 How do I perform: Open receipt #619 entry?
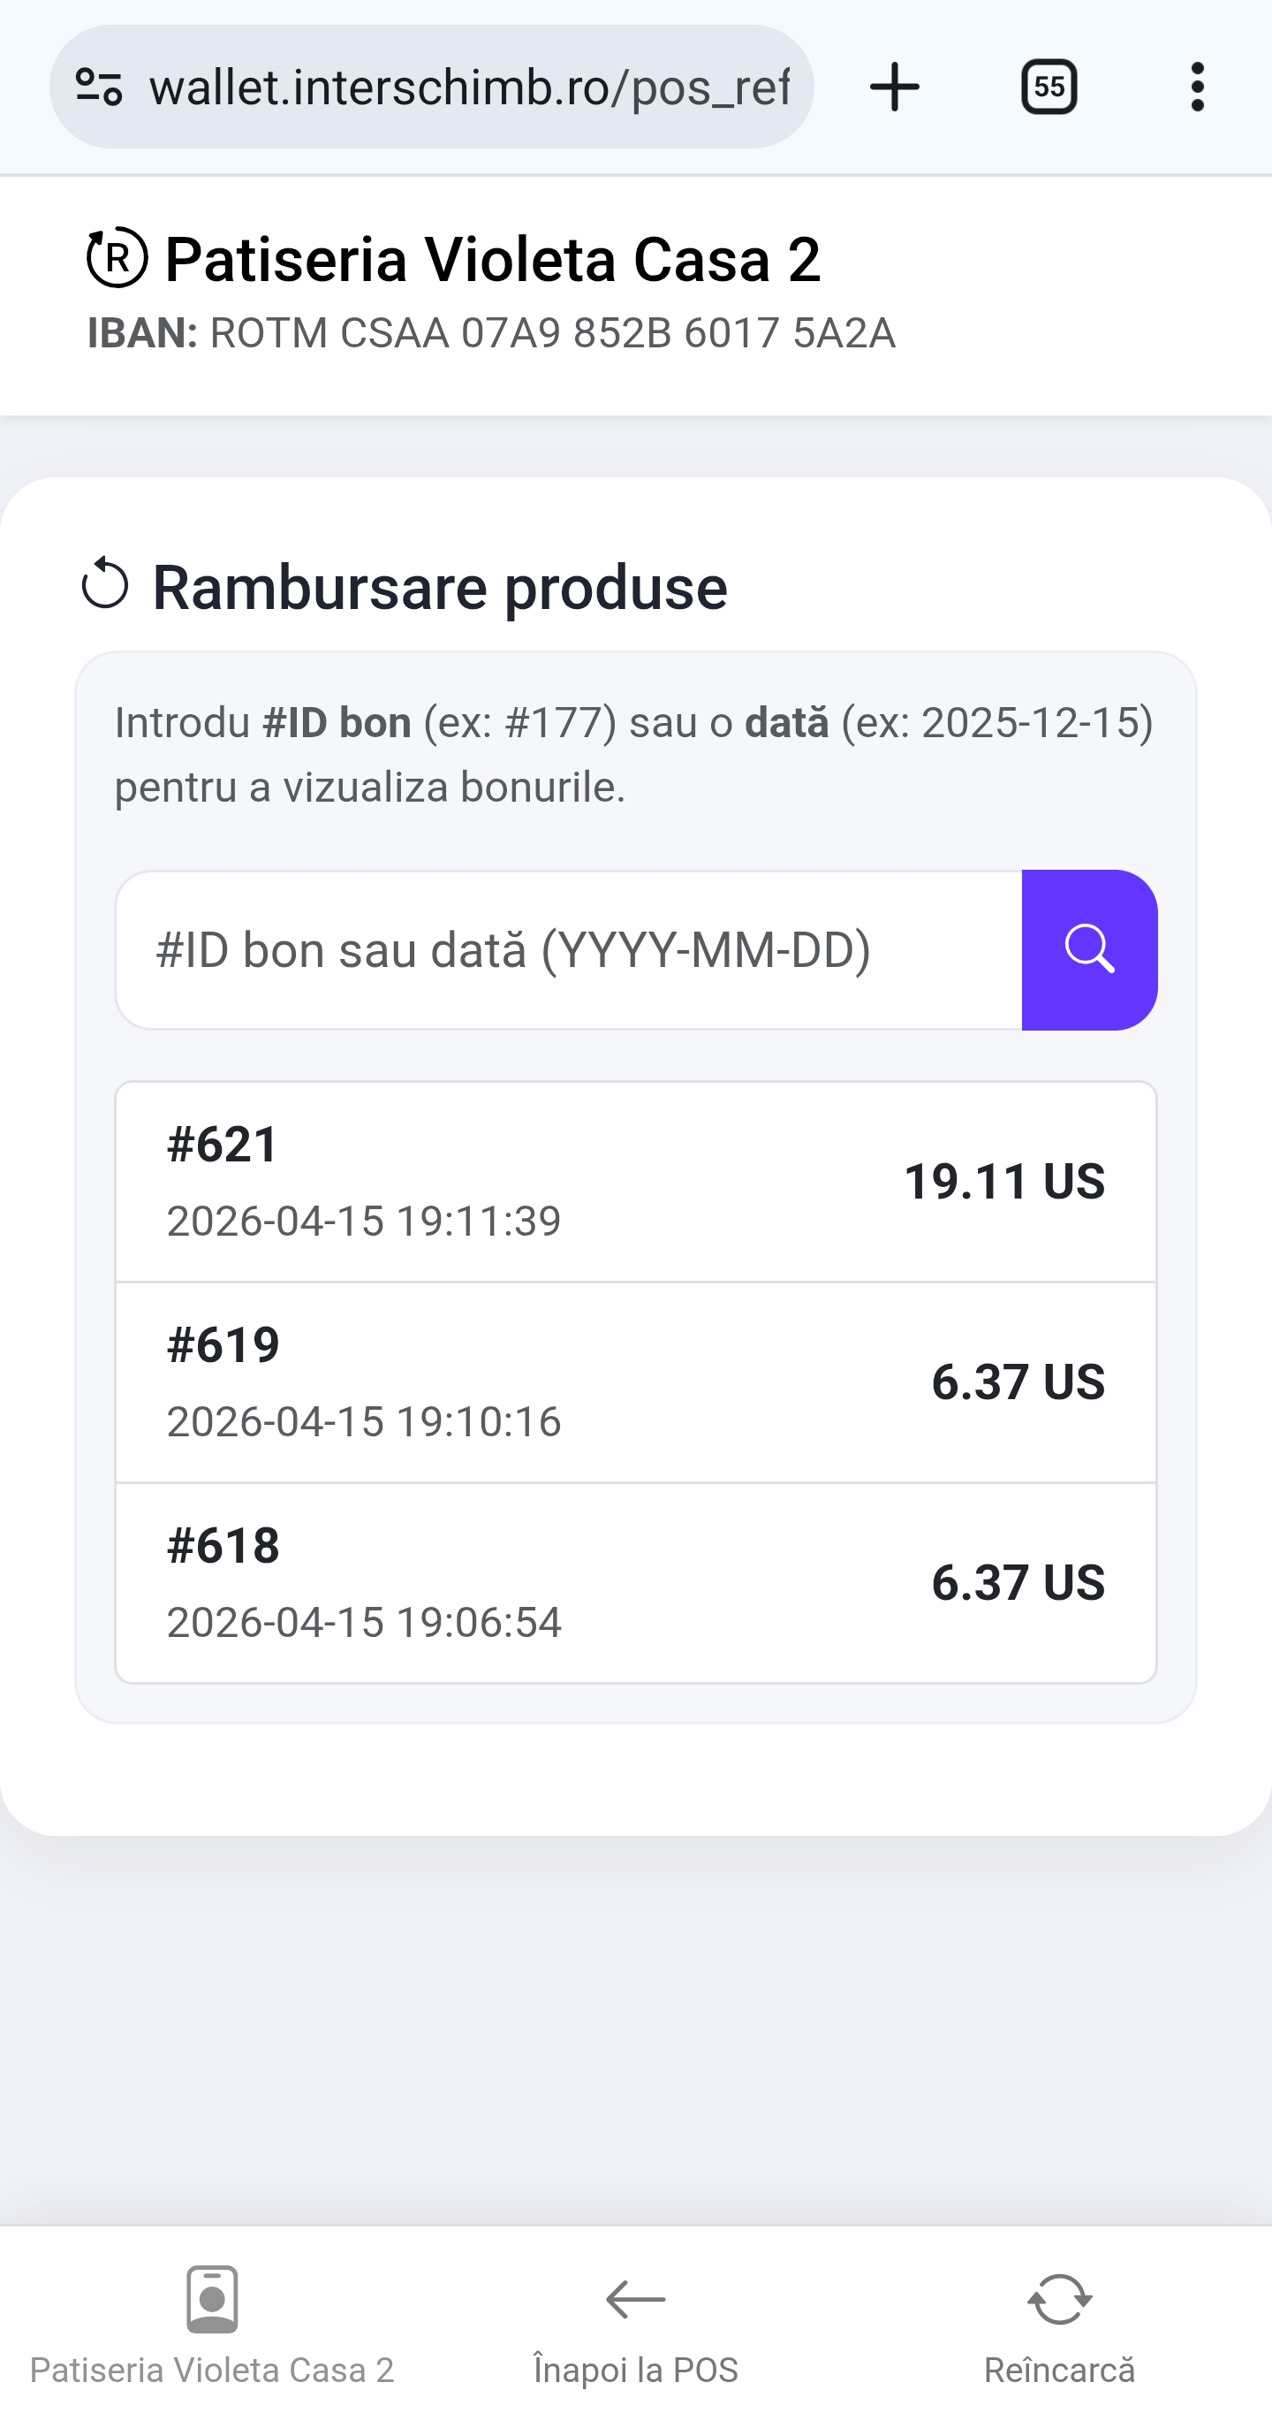635,1382
